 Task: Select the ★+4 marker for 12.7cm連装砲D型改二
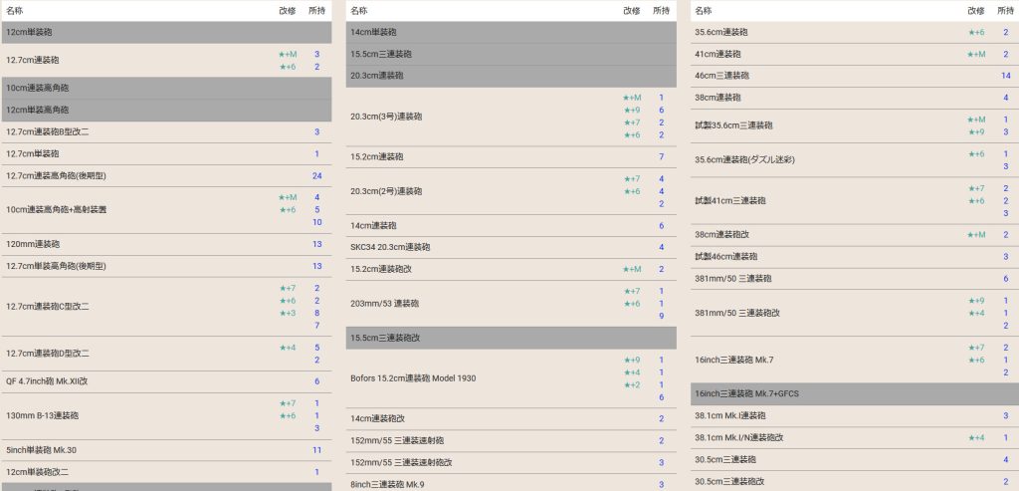tap(287, 348)
